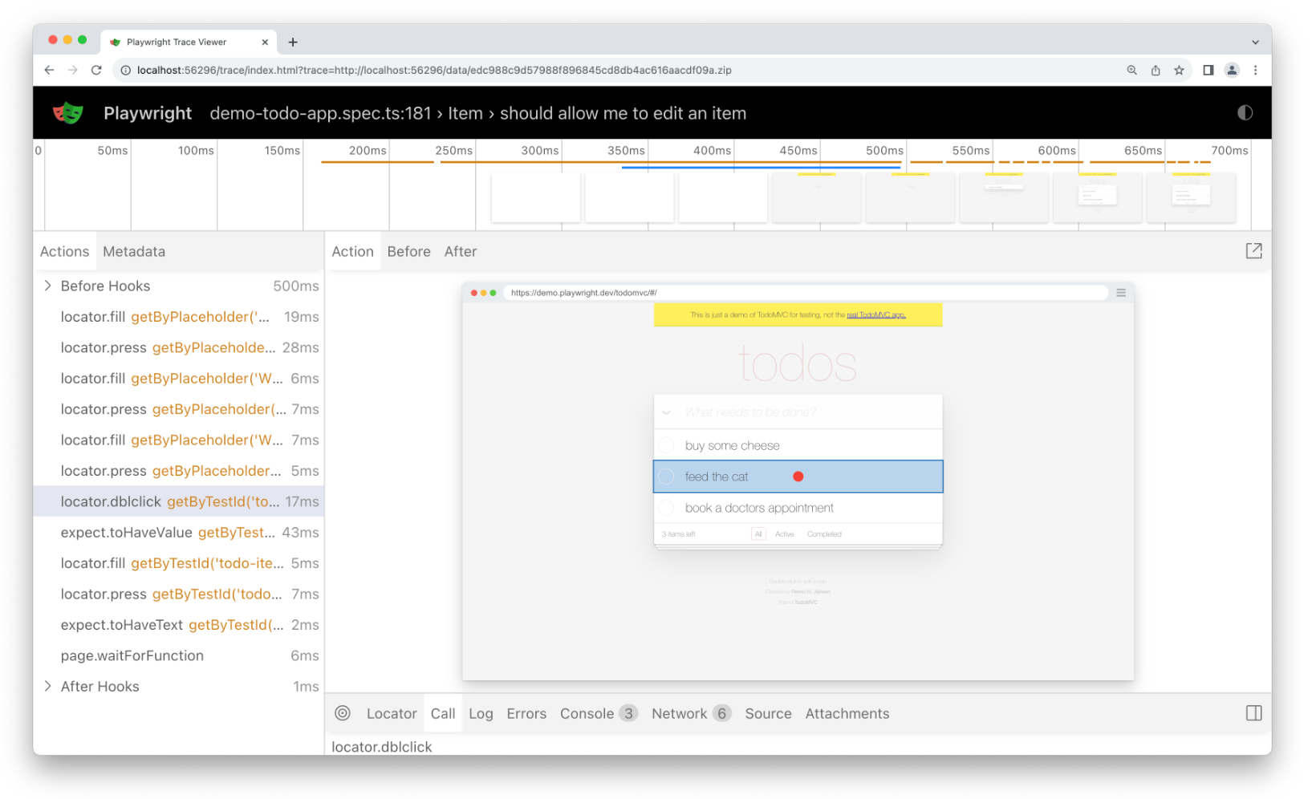Image resolution: width=1316 pixels, height=799 pixels.
Task: Open the Source tab
Action: tap(768, 713)
